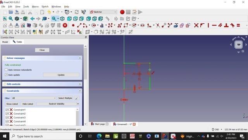Open a document with the Open file icon
This screenshot has width=248, height=140.
click(x=11, y=12)
